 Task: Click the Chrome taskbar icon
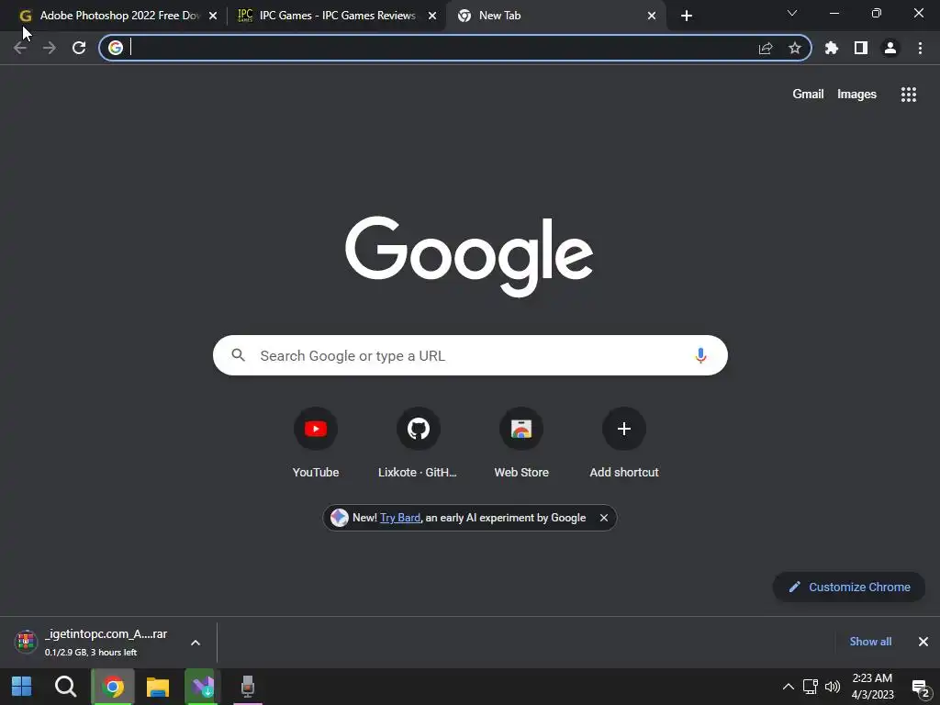coord(113,687)
